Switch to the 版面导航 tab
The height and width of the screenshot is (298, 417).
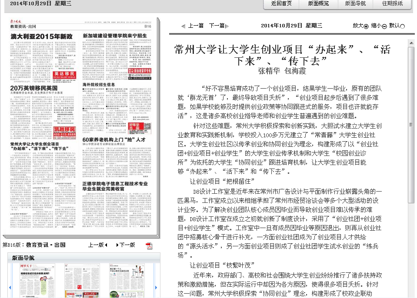(x=355, y=3)
